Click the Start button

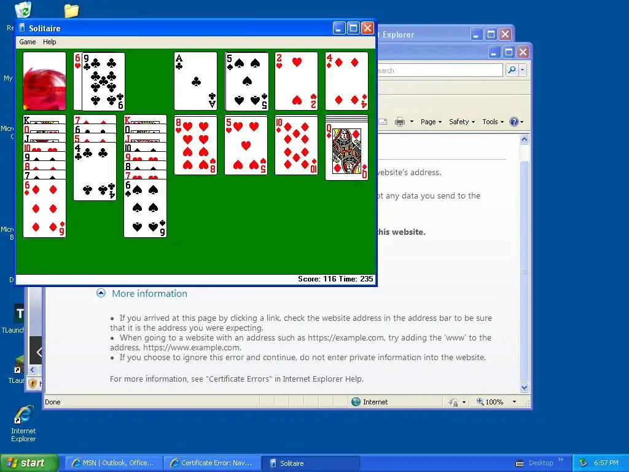pyautogui.click(x=29, y=463)
